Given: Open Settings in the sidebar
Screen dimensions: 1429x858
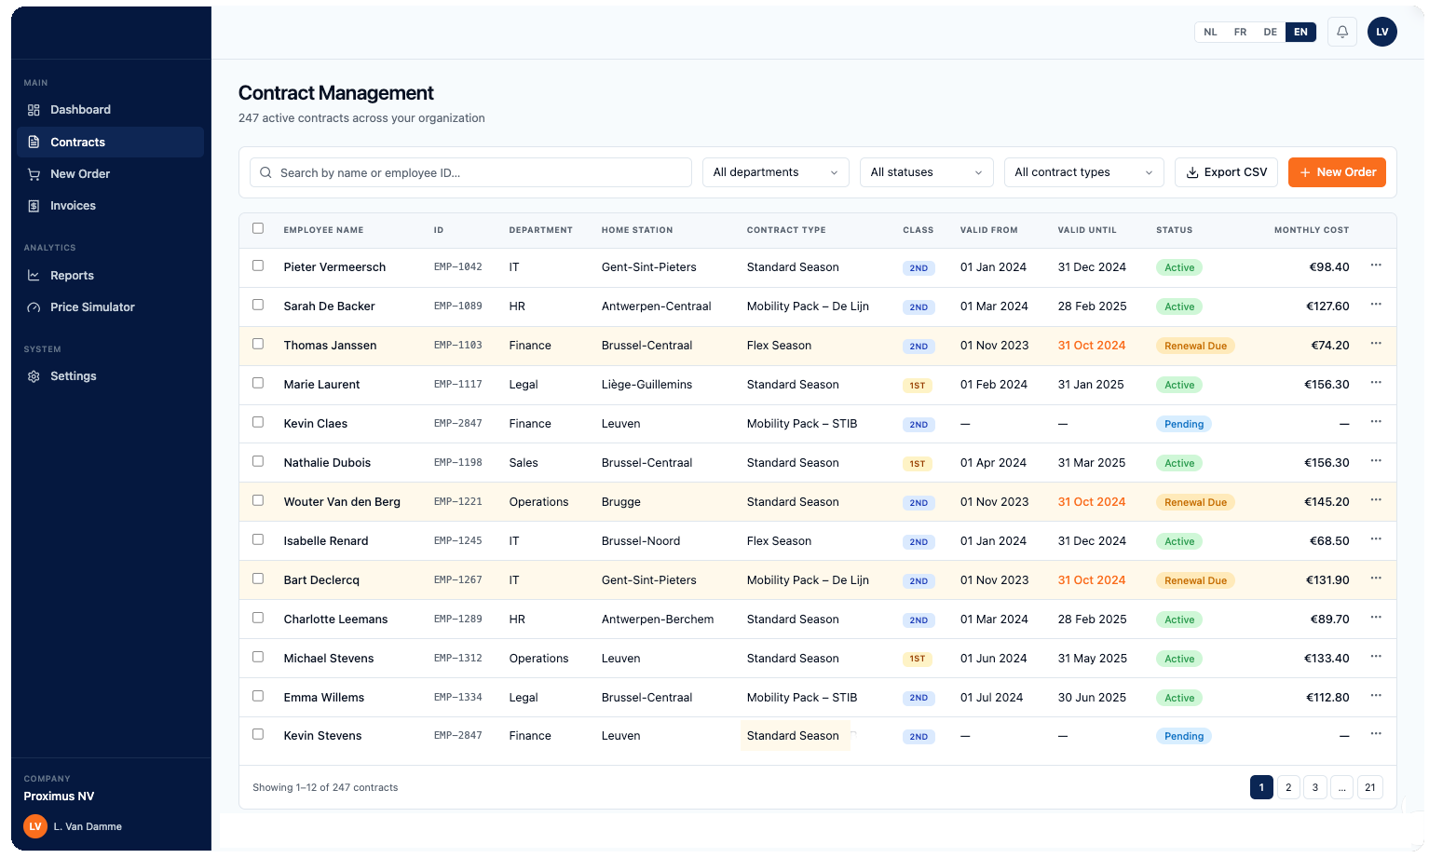Looking at the screenshot, I should (110, 376).
